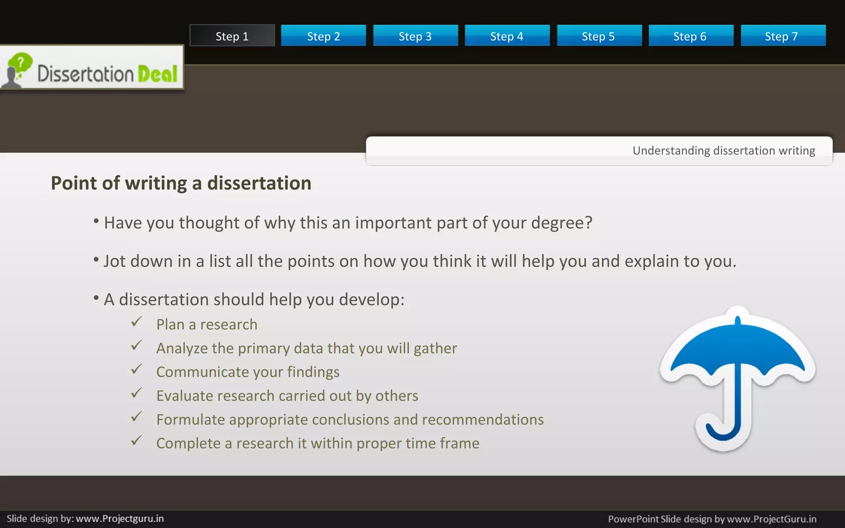Click checkmark beside Complete a research

tap(137, 441)
